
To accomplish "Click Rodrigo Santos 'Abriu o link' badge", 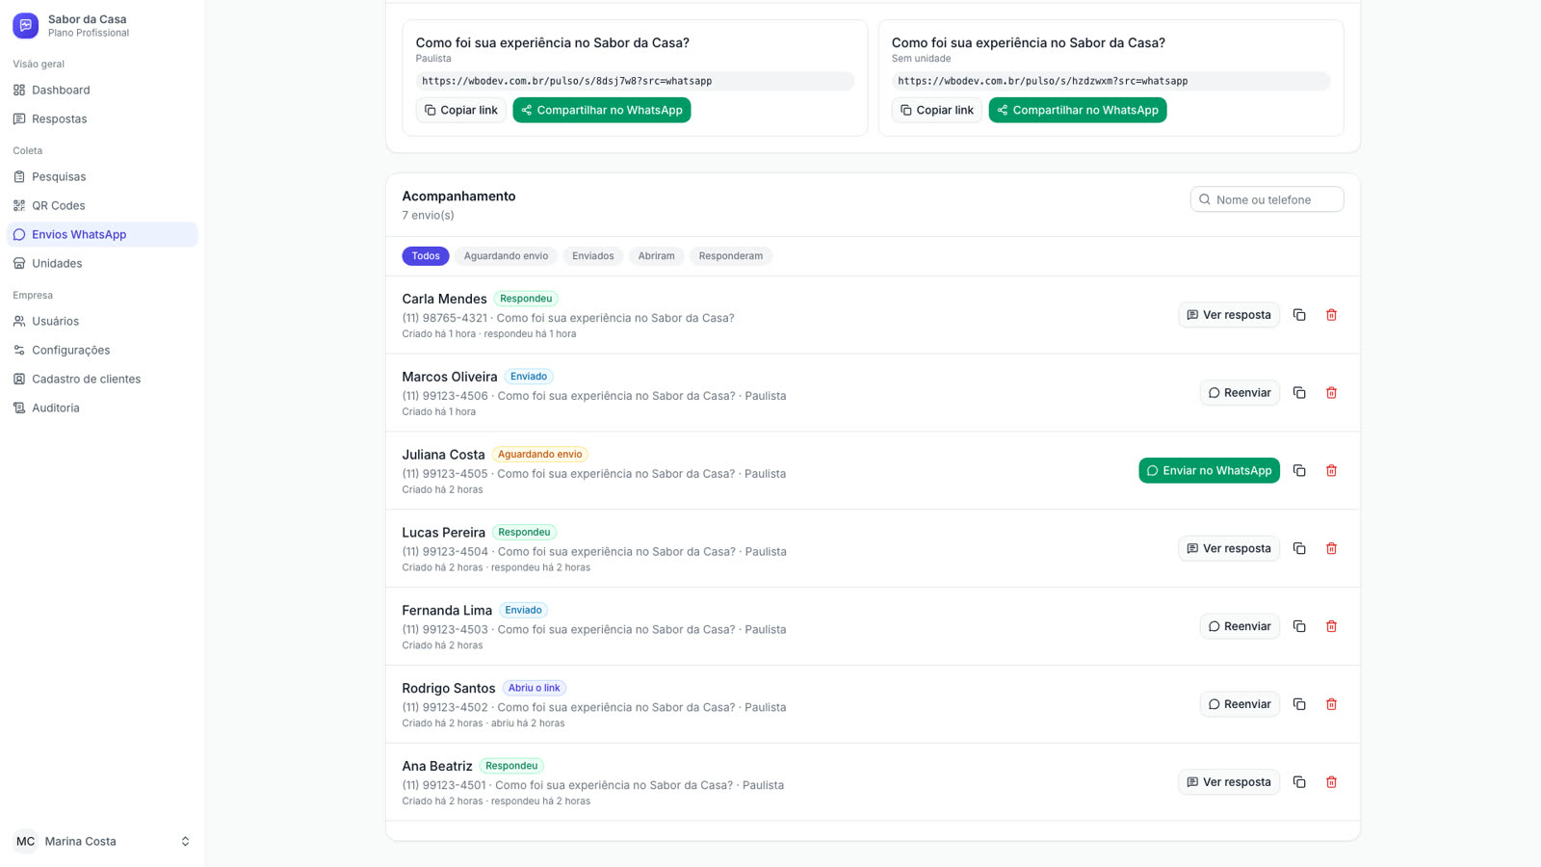I will point(534,688).
